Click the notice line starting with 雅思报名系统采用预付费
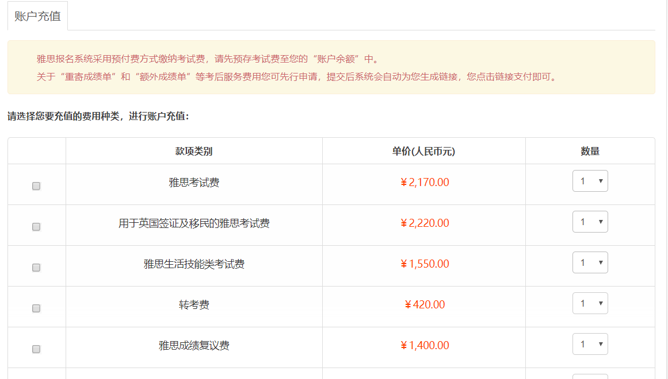 (208, 59)
